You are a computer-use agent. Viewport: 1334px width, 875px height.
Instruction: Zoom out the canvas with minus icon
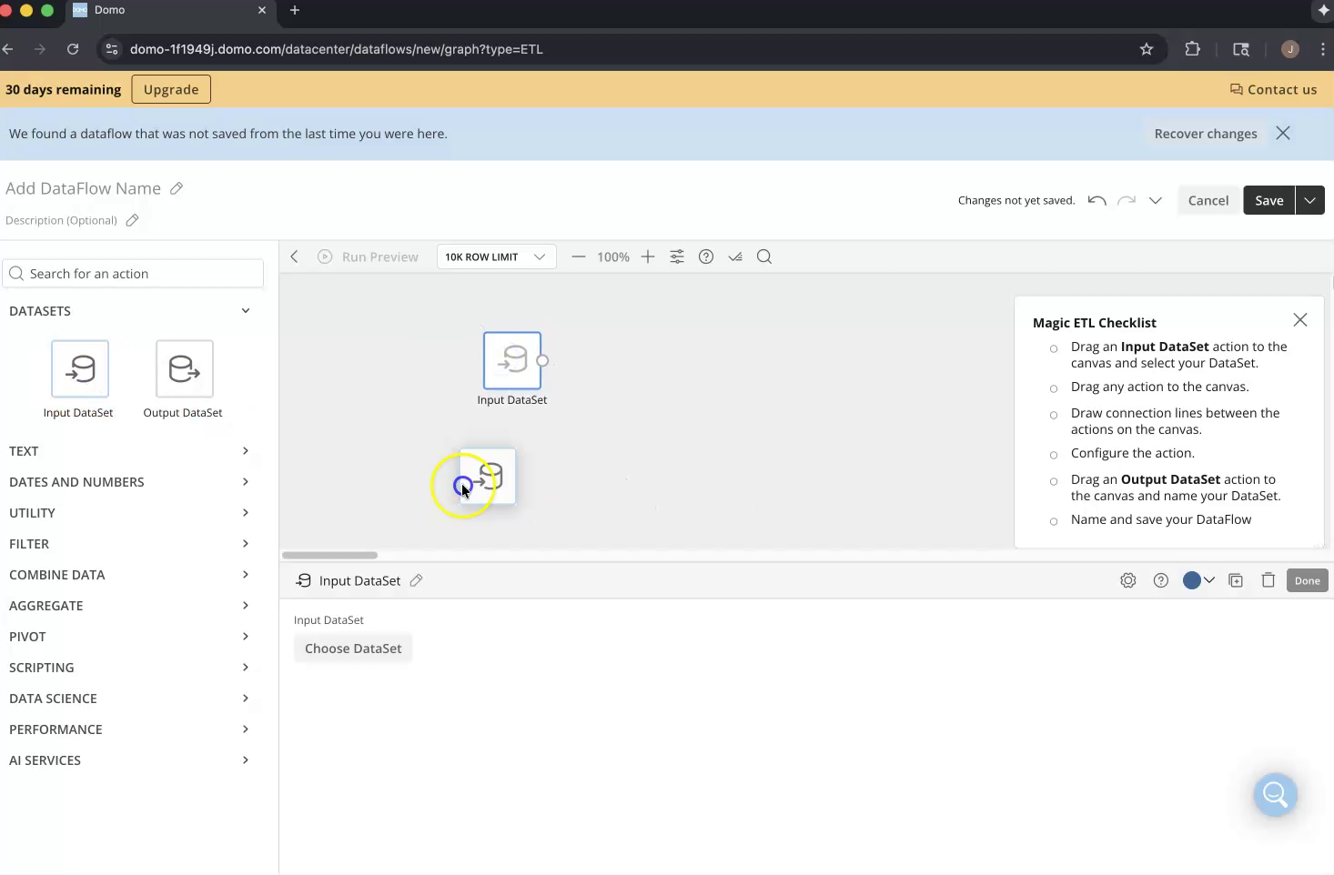pos(578,256)
